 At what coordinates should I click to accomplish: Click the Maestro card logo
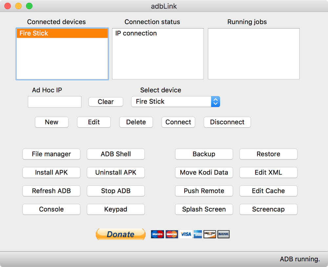coord(157,234)
